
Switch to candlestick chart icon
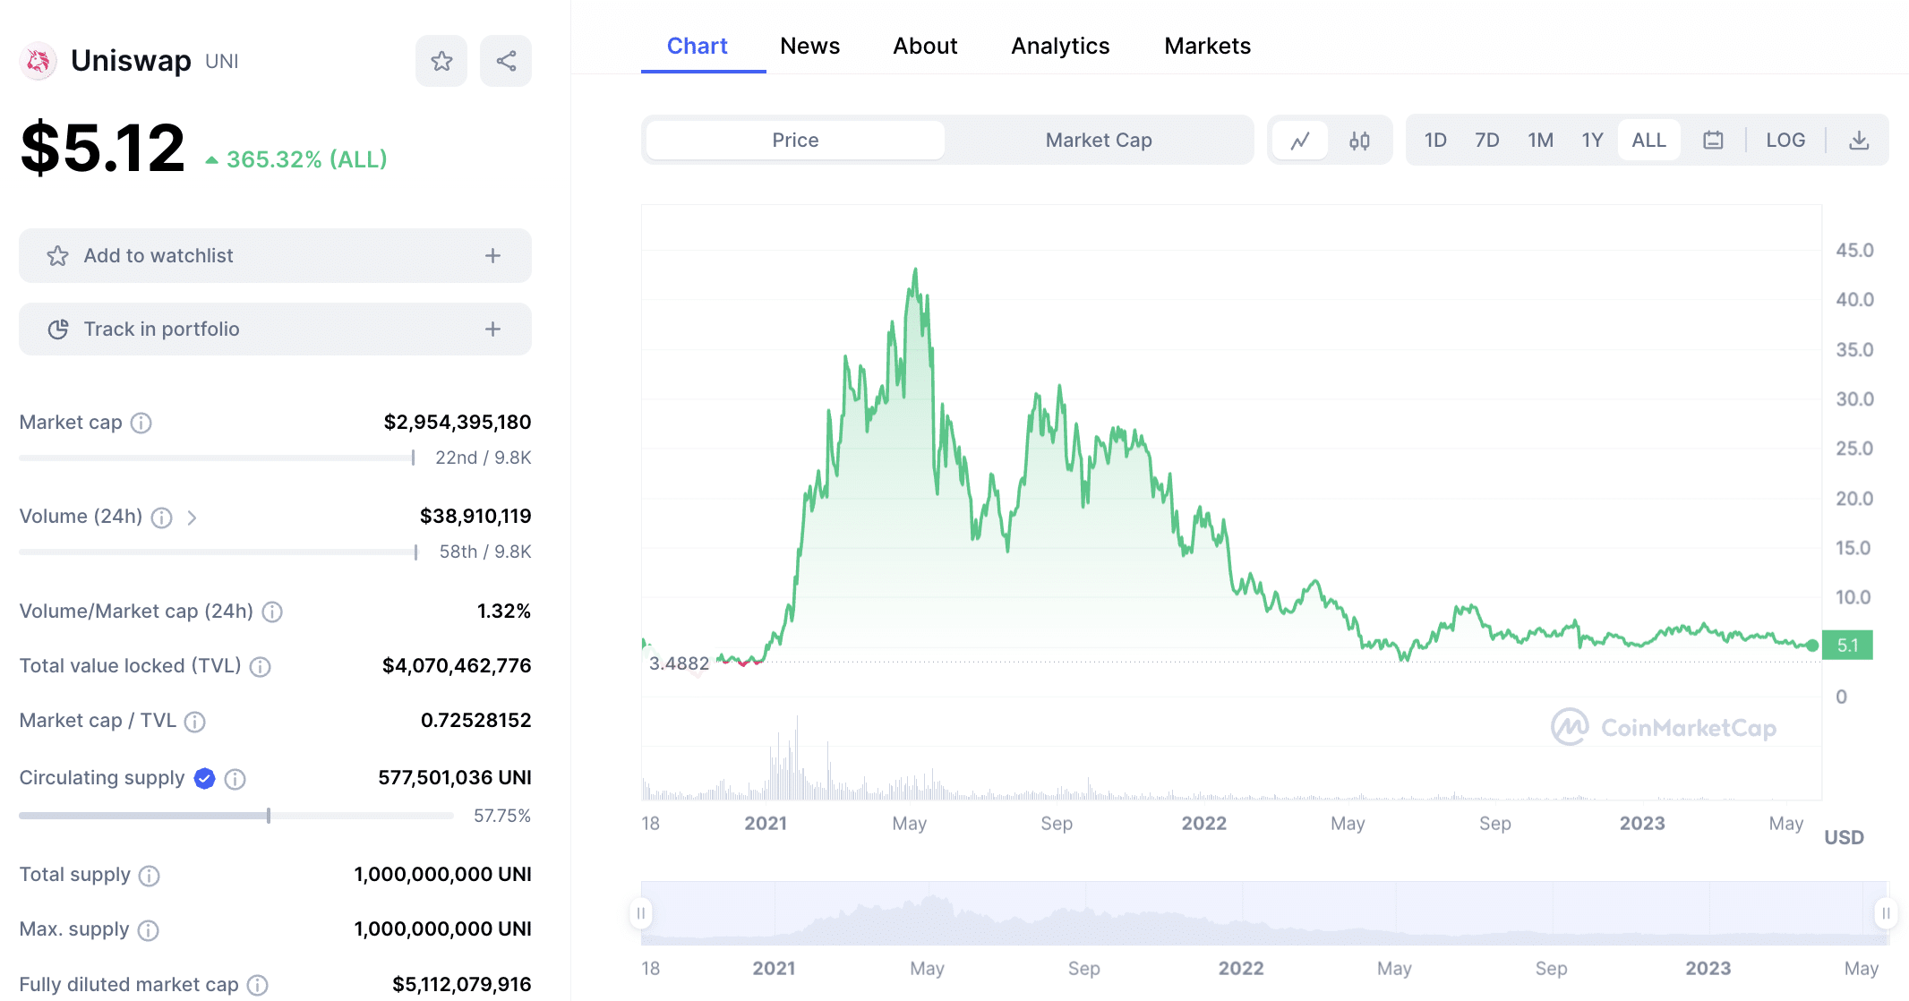(x=1359, y=141)
